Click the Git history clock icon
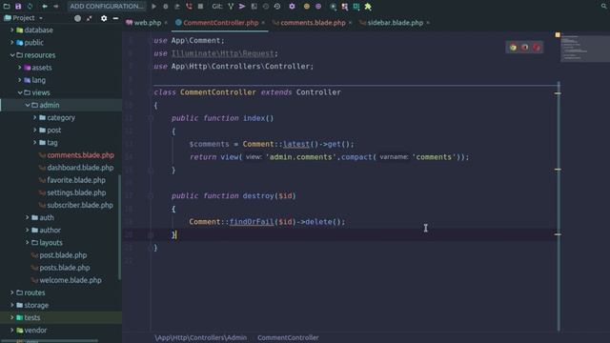Image resolution: width=610 pixels, height=343 pixels. [266, 7]
